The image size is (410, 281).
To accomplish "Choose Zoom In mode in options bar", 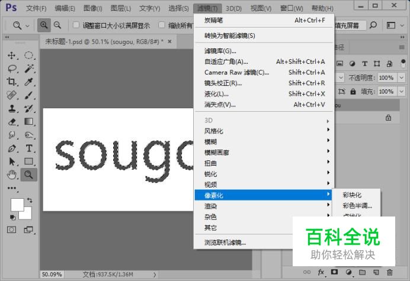I will (44, 25).
